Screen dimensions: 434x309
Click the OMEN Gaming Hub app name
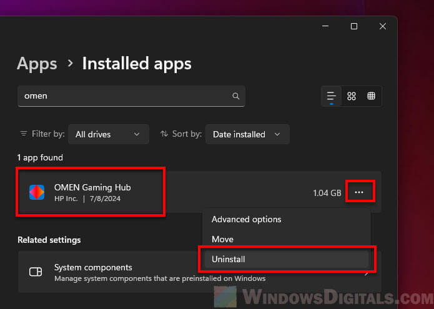click(x=92, y=187)
